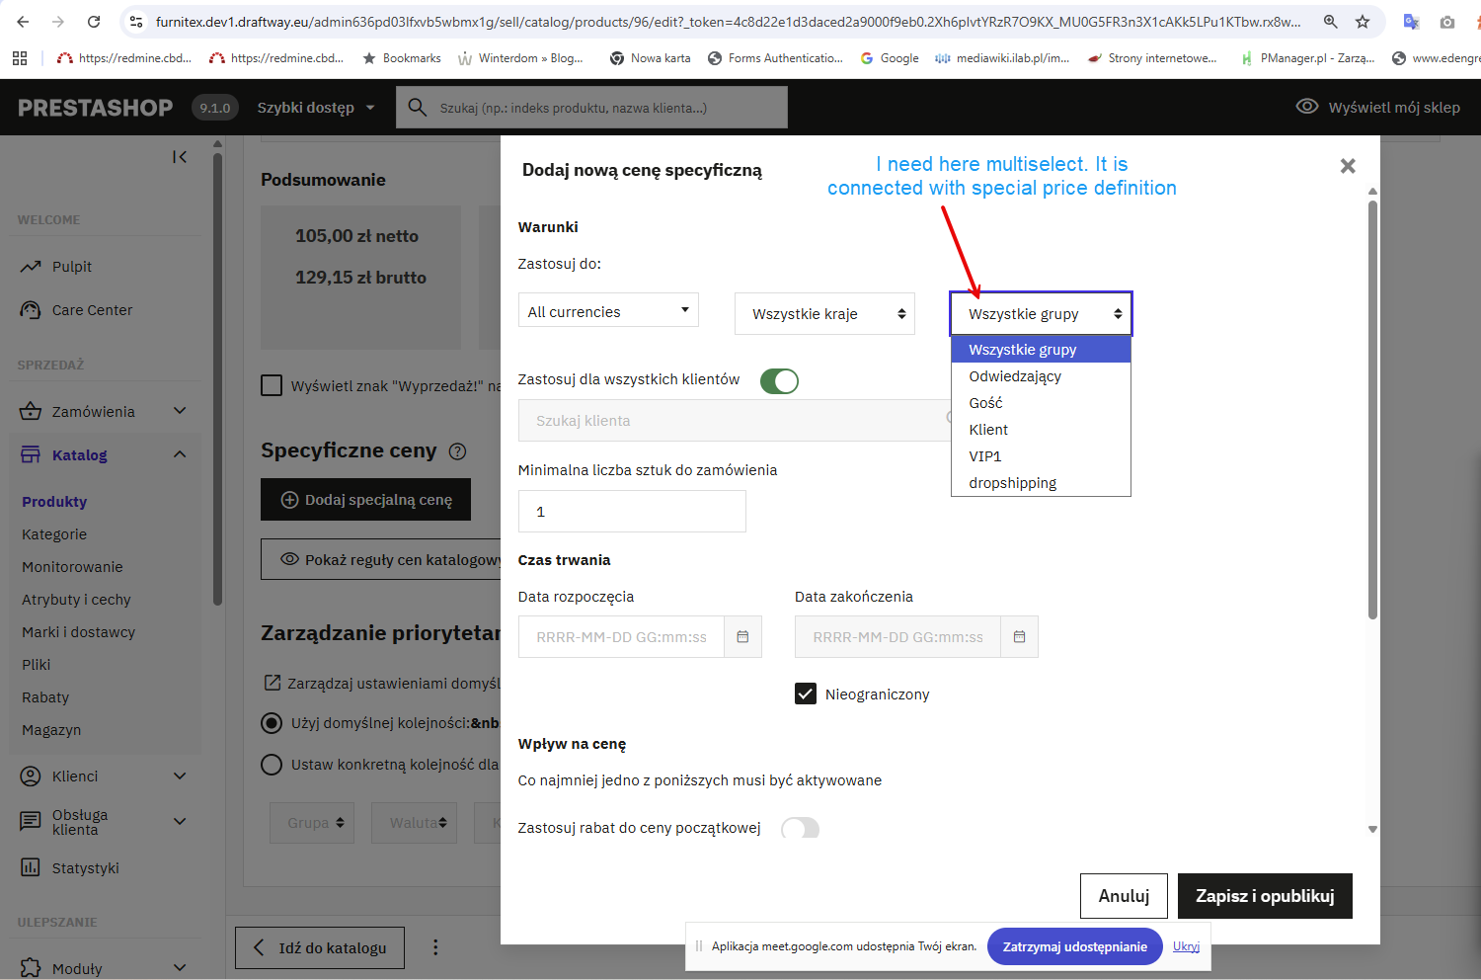Viewport: 1481px width, 980px height.
Task: Click the modal vertical scrollbar
Action: [1372, 410]
